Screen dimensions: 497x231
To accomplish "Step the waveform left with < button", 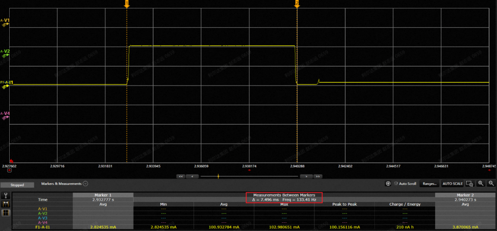I will point(192,176).
